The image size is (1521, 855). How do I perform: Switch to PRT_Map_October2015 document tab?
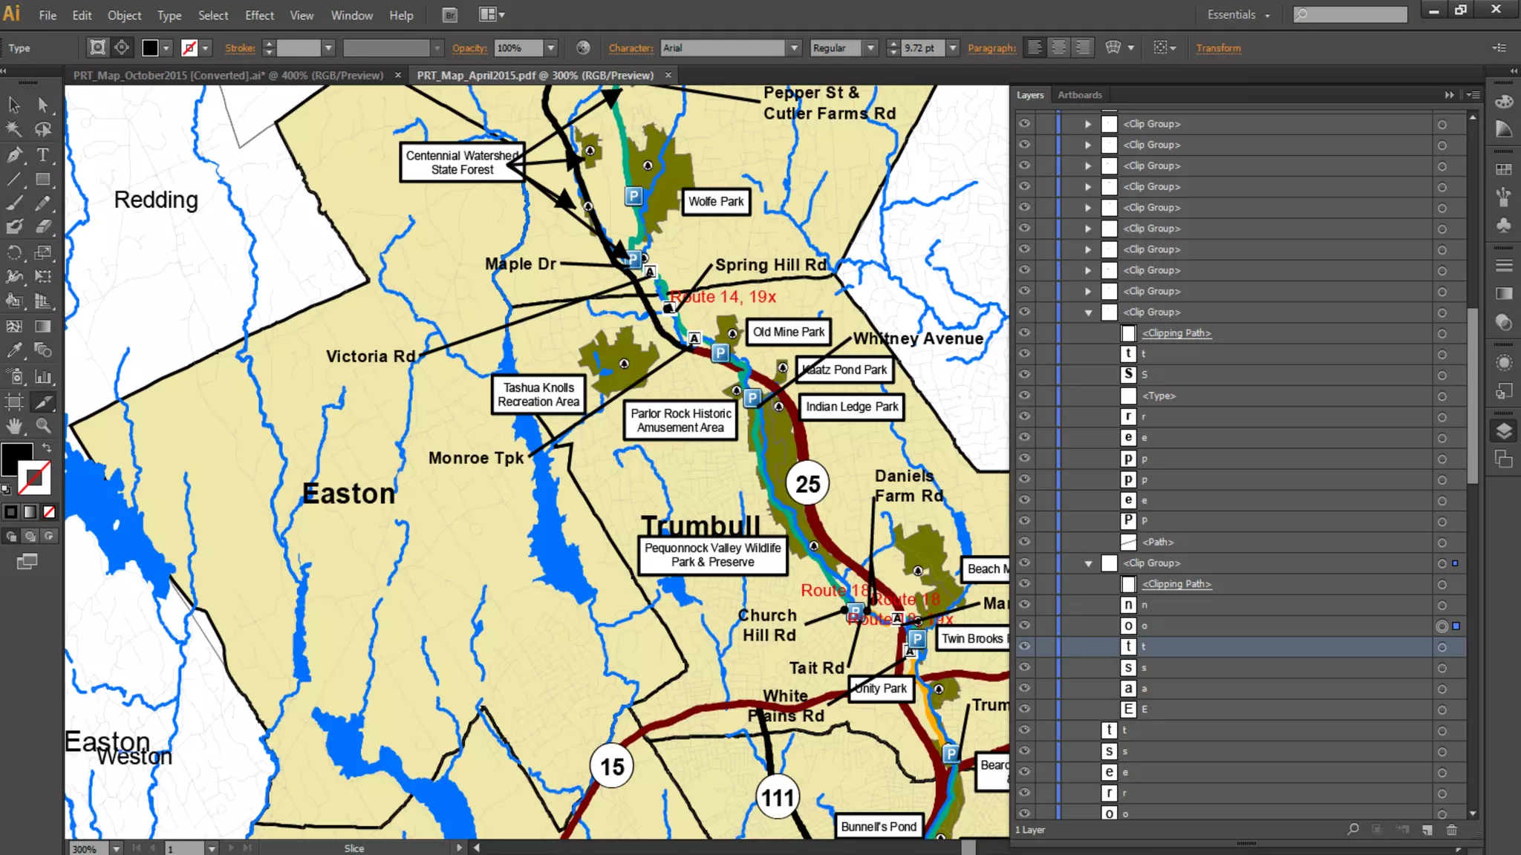point(228,75)
